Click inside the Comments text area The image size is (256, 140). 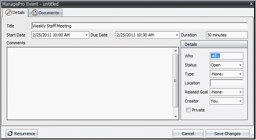tap(90, 84)
